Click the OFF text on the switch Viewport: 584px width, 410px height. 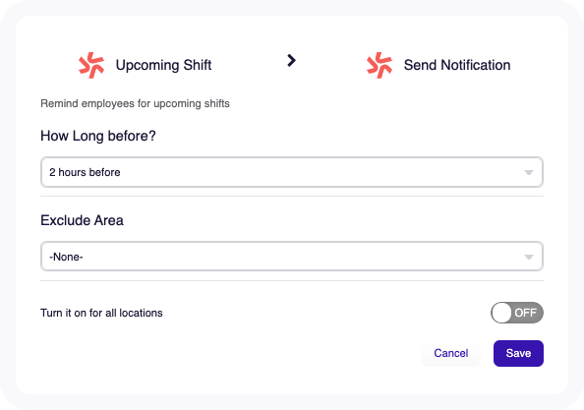click(x=526, y=313)
